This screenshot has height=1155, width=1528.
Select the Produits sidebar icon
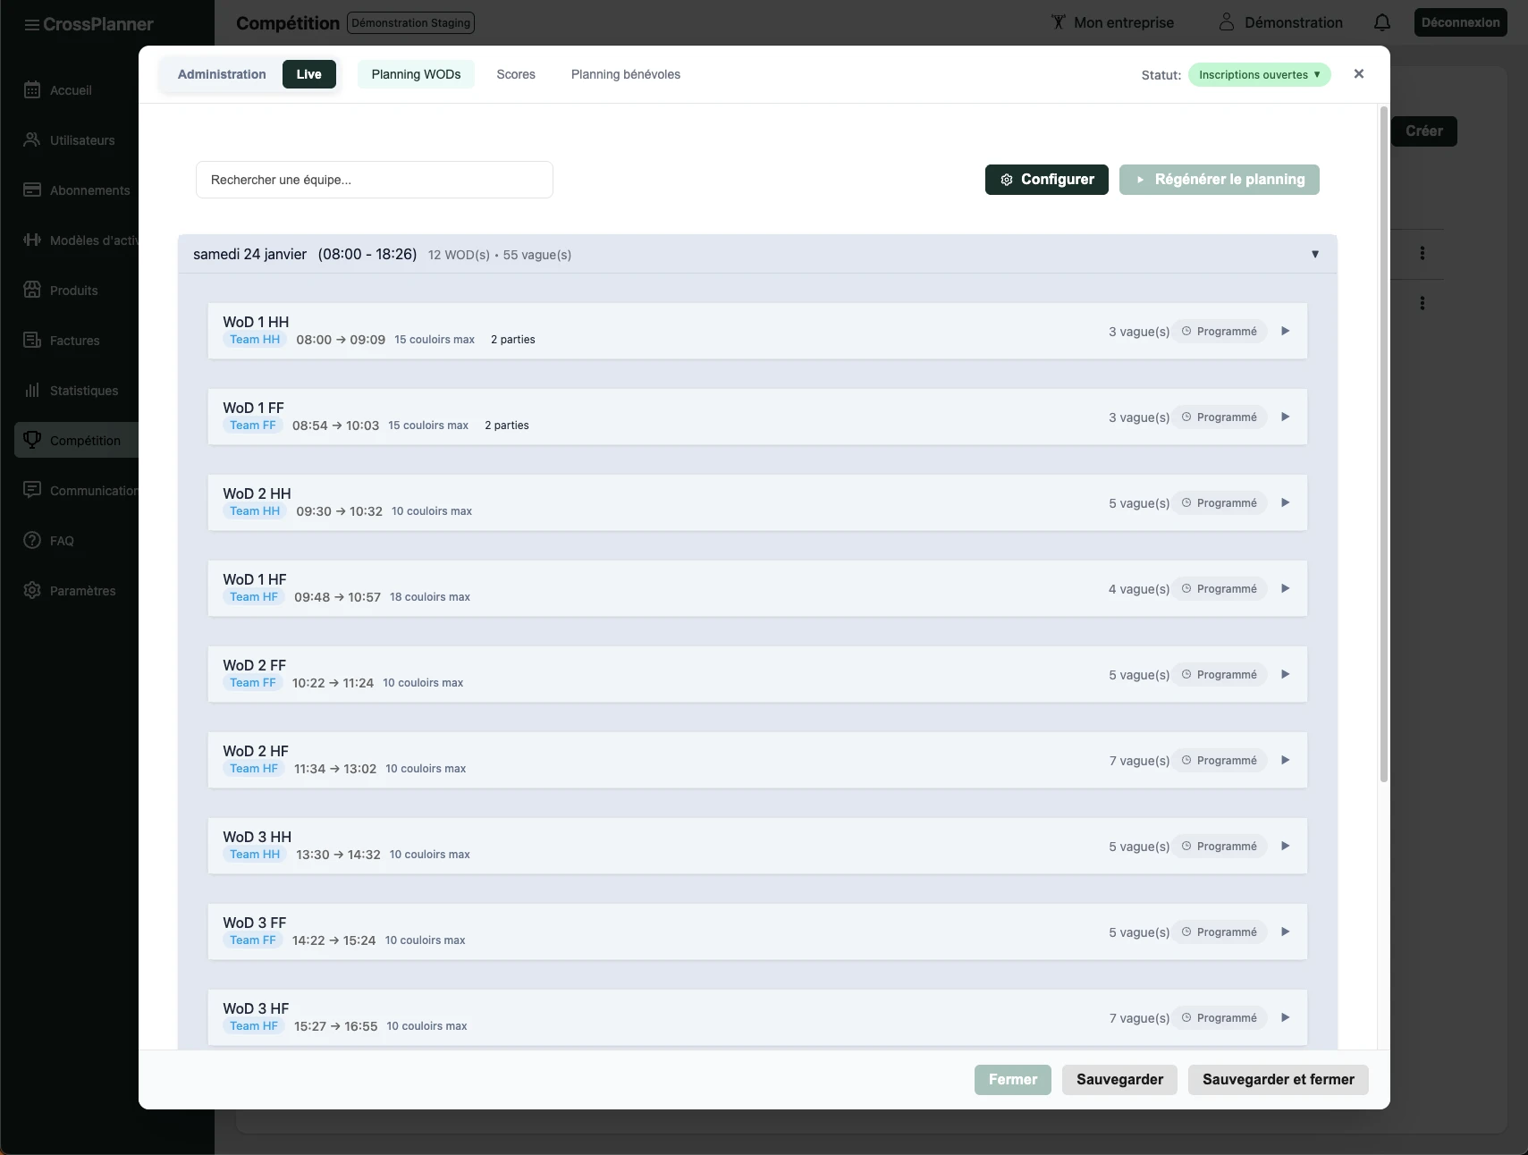click(x=32, y=290)
